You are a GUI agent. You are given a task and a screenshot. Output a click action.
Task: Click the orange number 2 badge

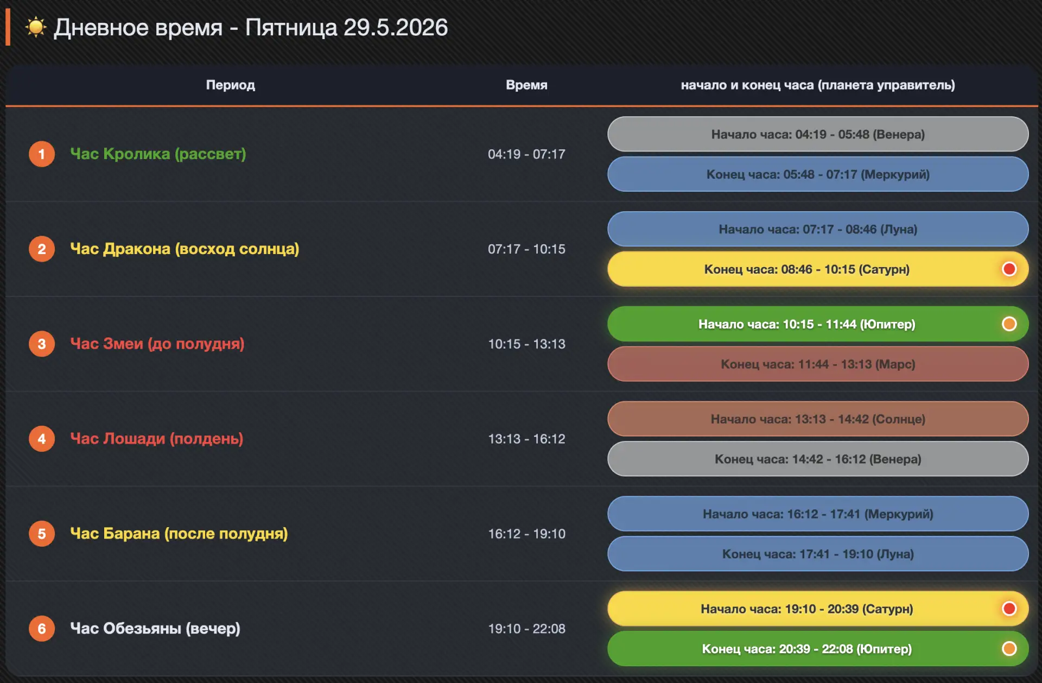tap(42, 249)
